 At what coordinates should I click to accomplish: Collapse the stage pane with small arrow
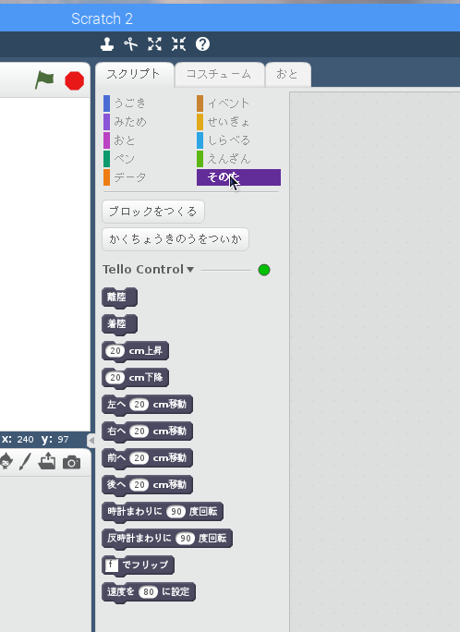click(91, 441)
